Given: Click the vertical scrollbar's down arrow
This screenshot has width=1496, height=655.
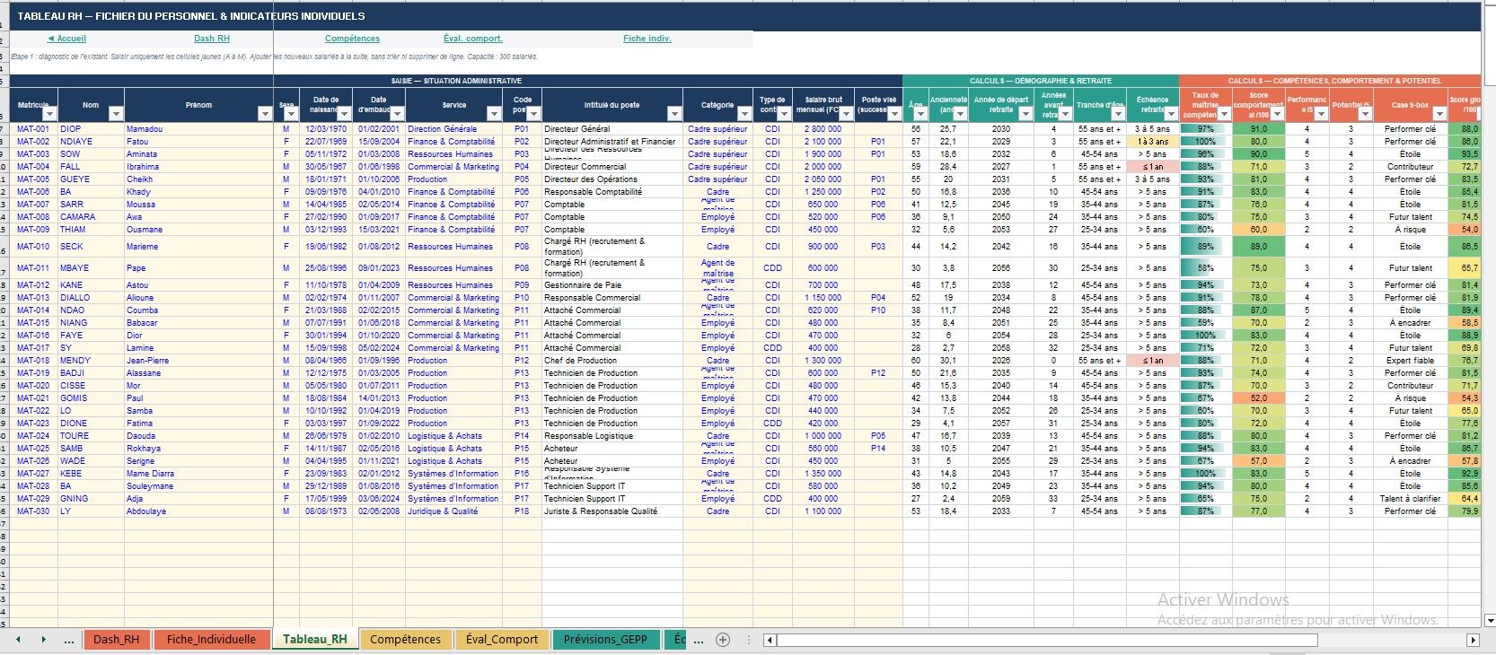Looking at the screenshot, I should click(1490, 620).
